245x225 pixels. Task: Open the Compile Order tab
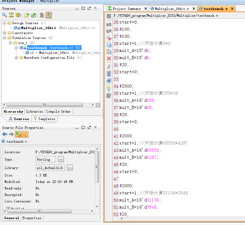tap(58, 111)
